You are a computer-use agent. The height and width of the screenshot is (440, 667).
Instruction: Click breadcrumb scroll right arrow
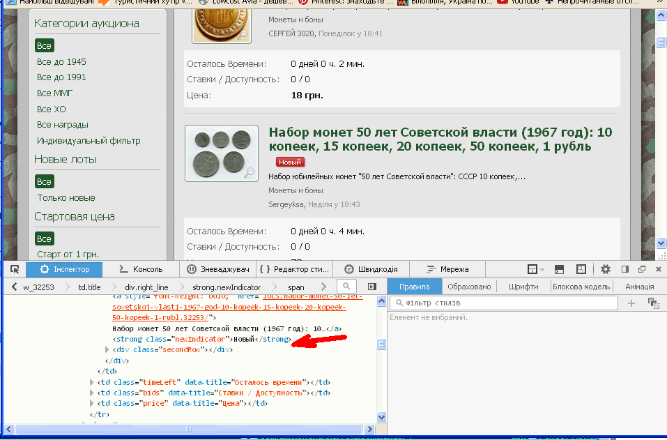(323, 287)
